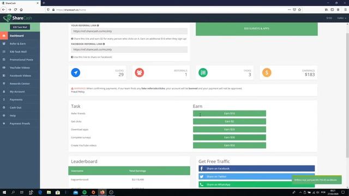
Task: Click Earn $50 for Create YouTube videos
Action: [x=229, y=145]
